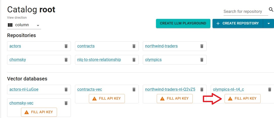
Task: Delete actors-nl-LuGoe vector database
Action: pos(66,90)
